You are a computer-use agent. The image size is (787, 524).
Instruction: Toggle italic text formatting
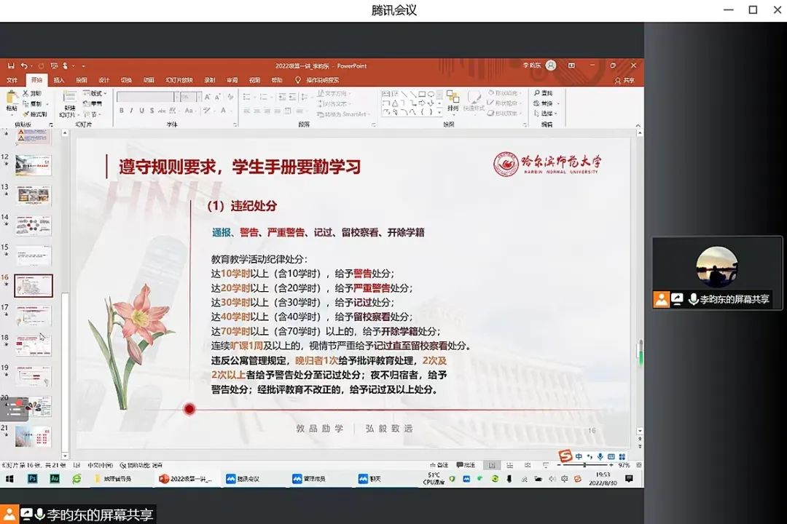tap(131, 111)
